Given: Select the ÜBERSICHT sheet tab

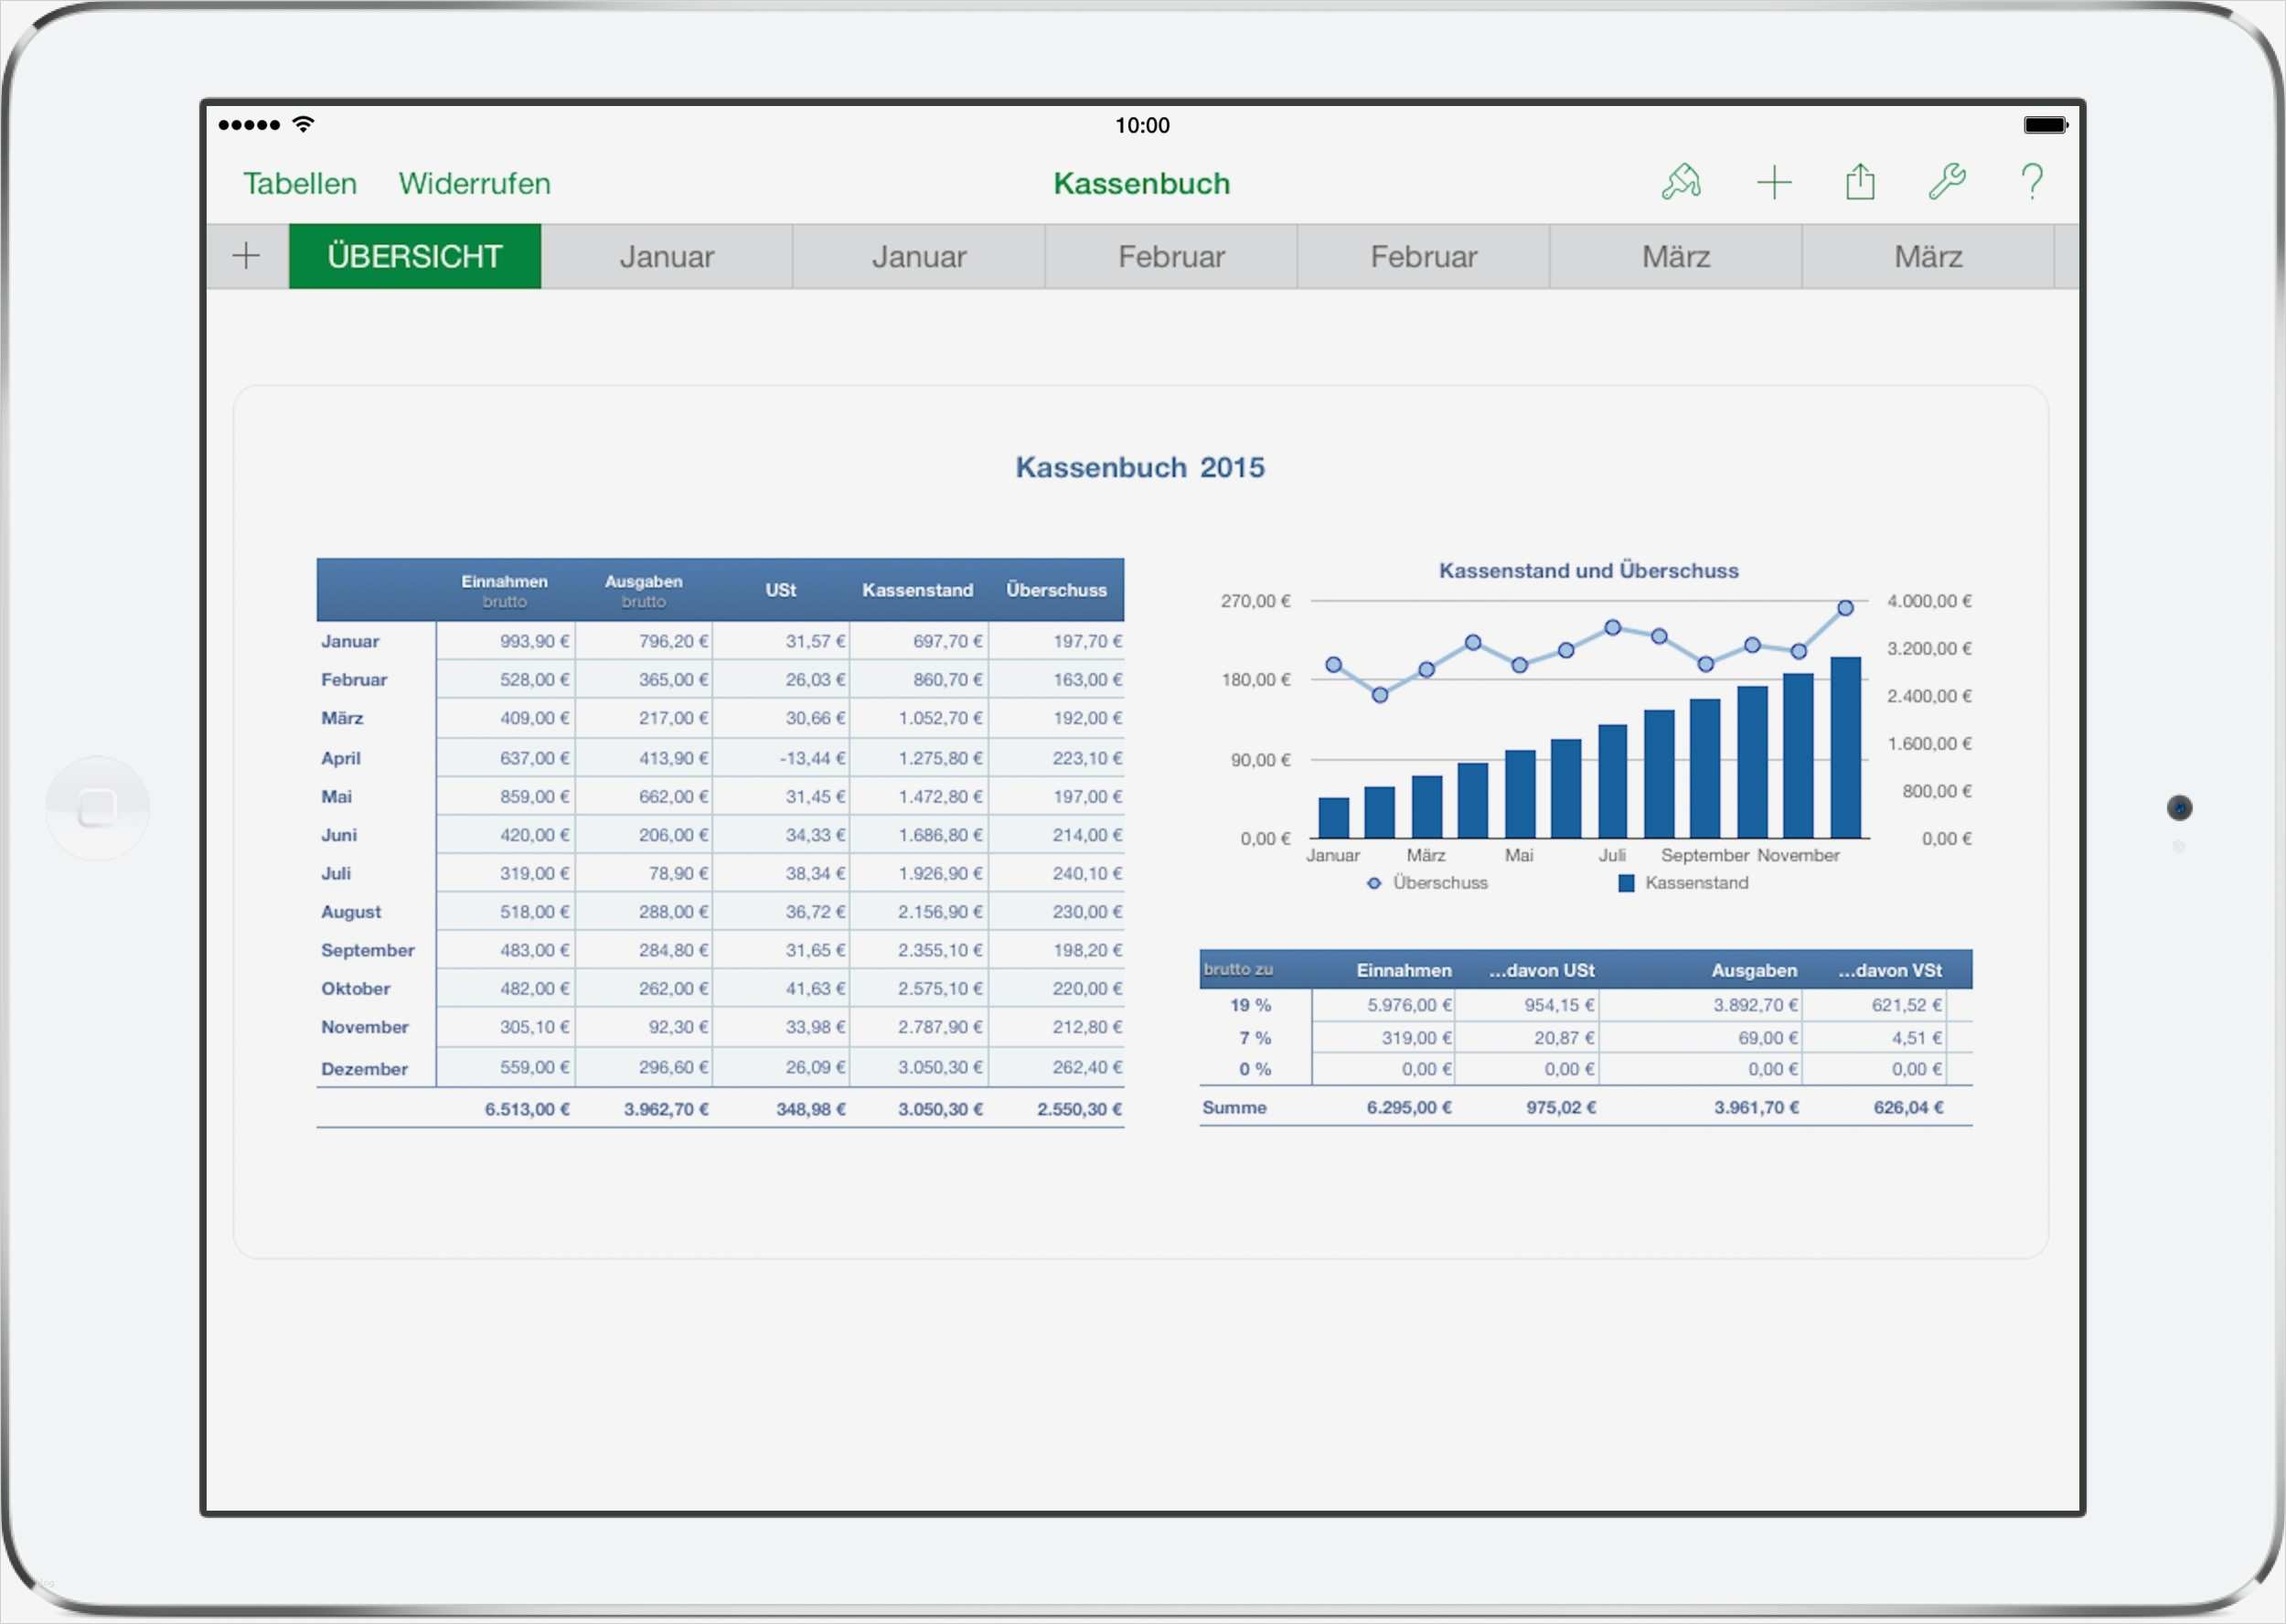Looking at the screenshot, I should 415,257.
